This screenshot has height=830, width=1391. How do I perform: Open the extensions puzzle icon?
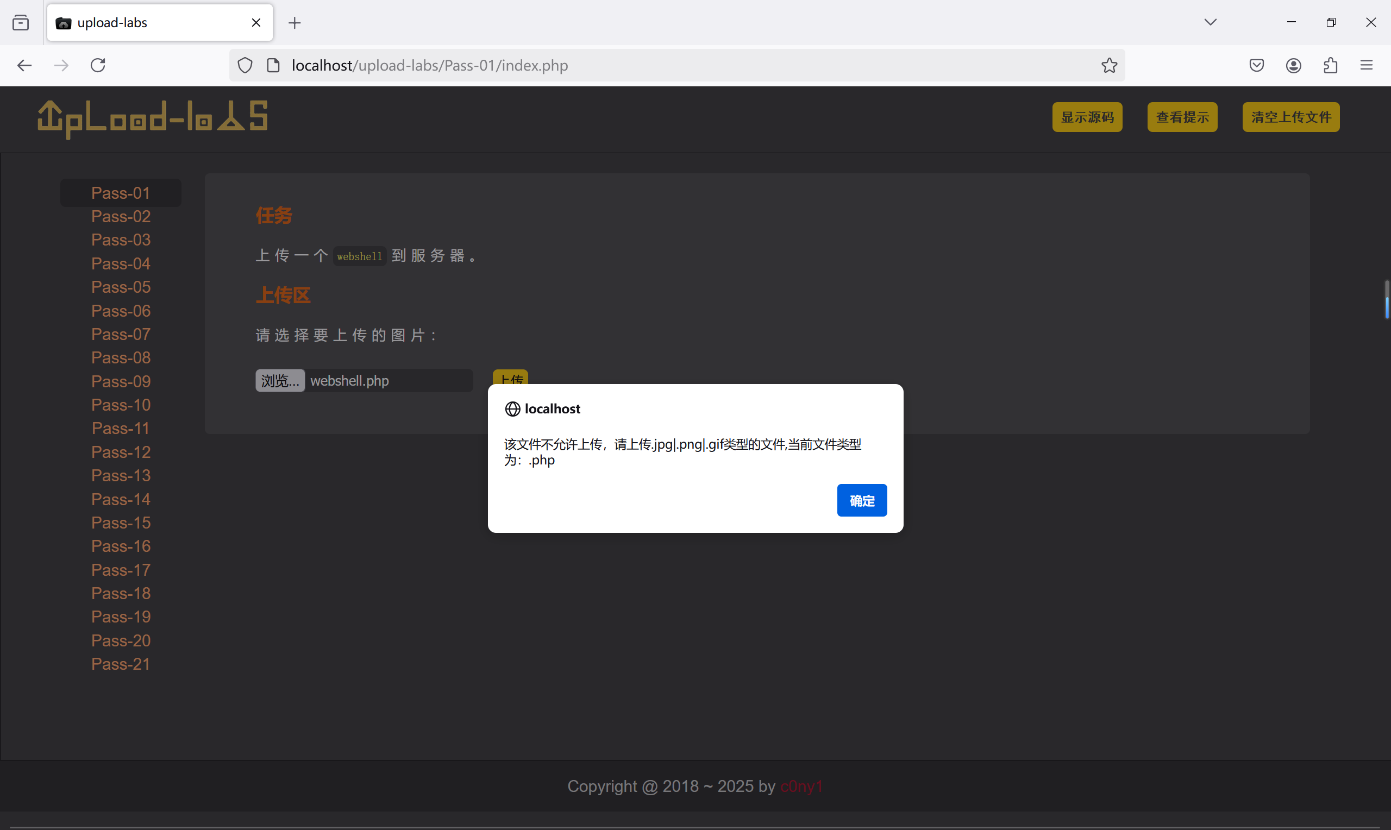(1331, 65)
